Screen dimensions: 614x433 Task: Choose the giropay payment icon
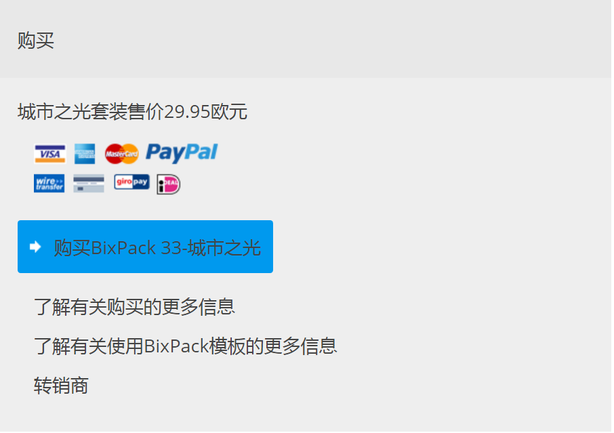(x=131, y=182)
